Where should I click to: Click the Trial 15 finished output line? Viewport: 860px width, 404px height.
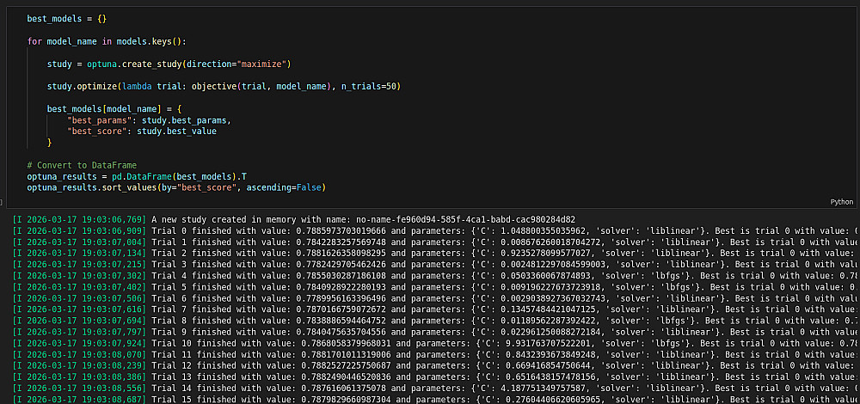[430, 398]
